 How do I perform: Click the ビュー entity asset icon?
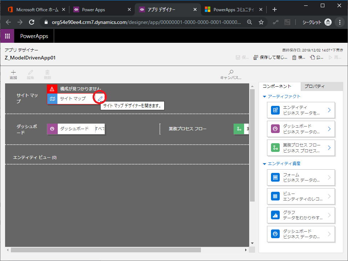[275, 196]
